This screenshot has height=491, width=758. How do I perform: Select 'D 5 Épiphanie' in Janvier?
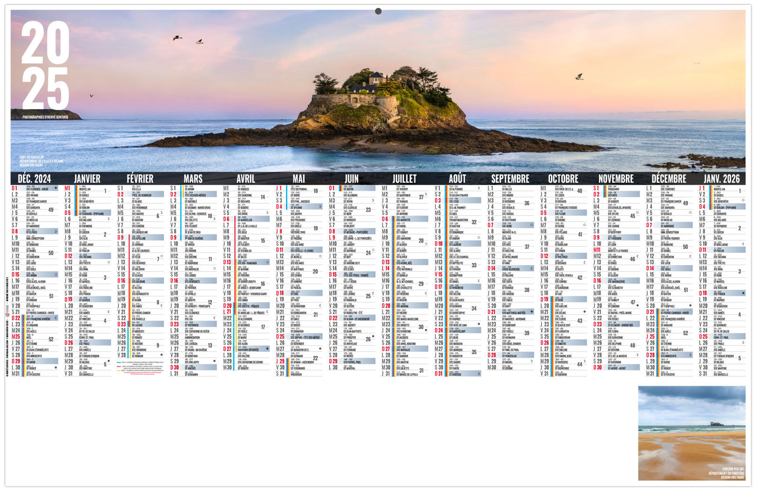(x=87, y=213)
